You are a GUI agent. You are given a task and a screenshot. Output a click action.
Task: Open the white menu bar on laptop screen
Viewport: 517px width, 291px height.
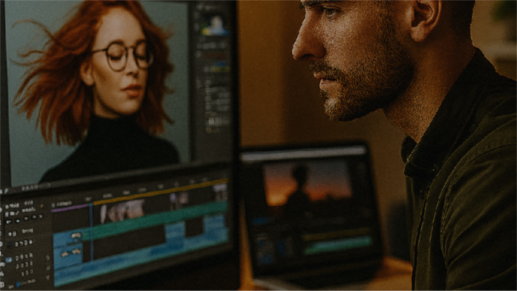[x=303, y=154]
